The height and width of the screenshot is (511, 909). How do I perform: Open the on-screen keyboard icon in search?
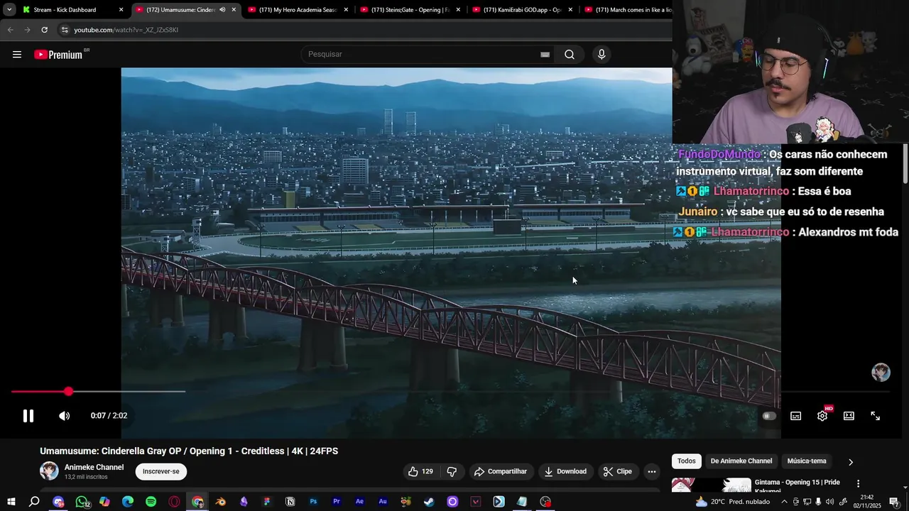coord(545,55)
